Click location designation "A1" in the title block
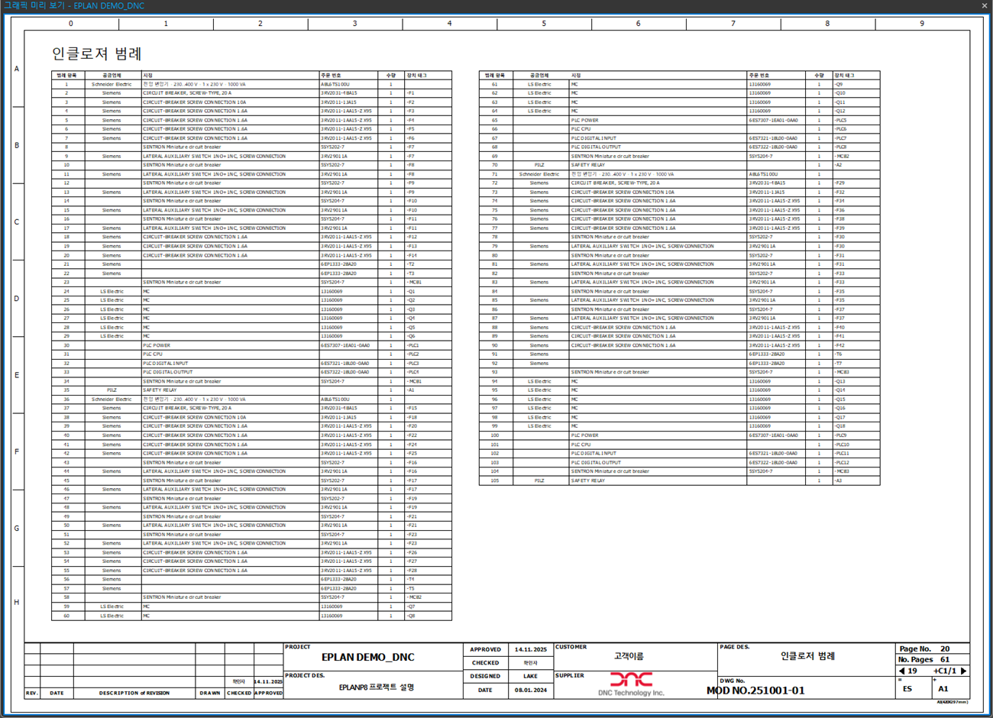Image resolution: width=993 pixels, height=718 pixels. 943,689
